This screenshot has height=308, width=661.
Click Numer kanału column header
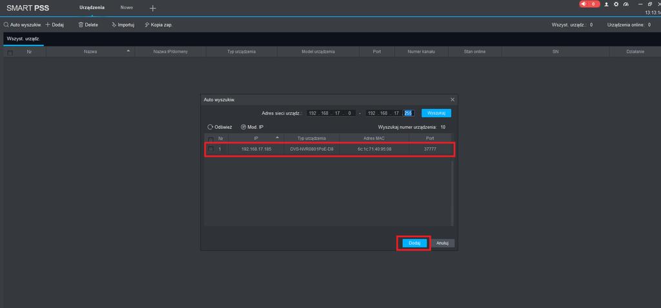(421, 52)
